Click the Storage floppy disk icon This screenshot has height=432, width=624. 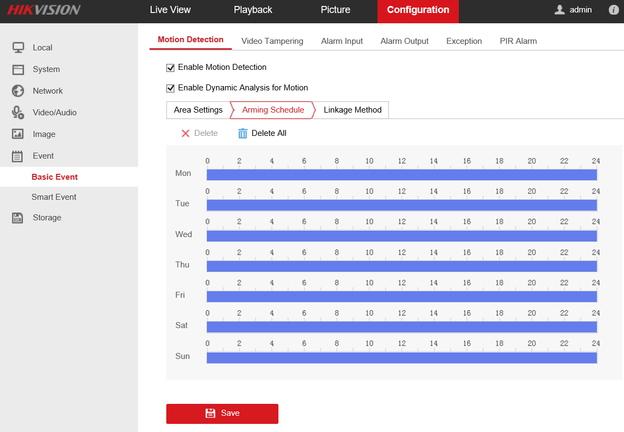[18, 218]
